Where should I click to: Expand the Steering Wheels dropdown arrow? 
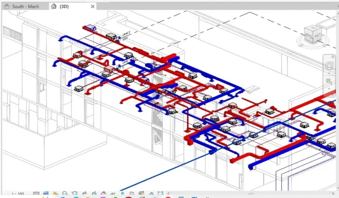tap(329, 73)
